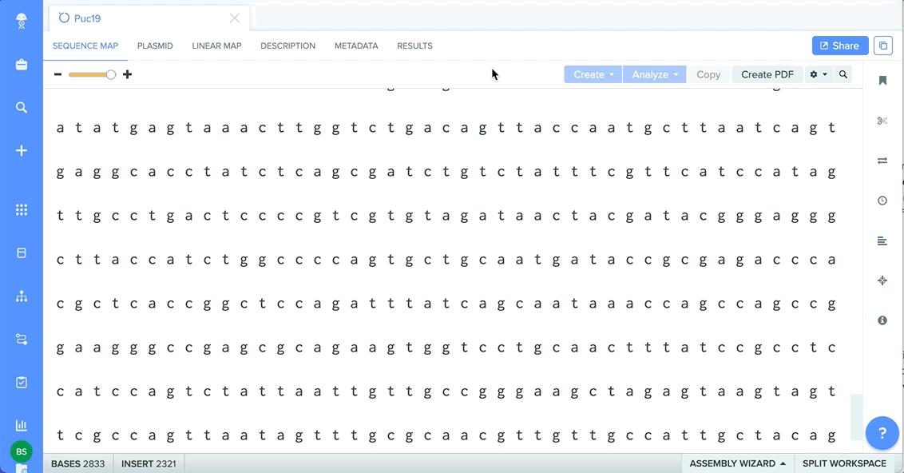
Task: Switch to the Linear Map tab
Action: [216, 46]
